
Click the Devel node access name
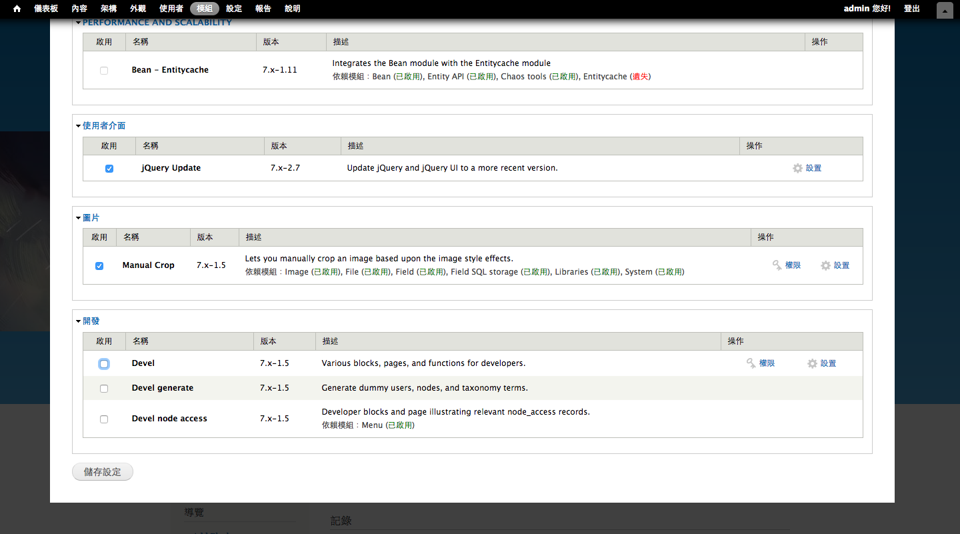coord(169,419)
